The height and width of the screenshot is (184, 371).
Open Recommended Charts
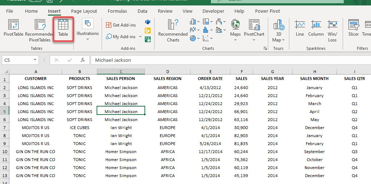(x=173, y=31)
